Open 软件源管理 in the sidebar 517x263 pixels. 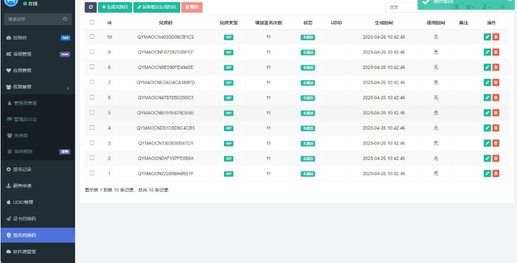click(x=38, y=252)
